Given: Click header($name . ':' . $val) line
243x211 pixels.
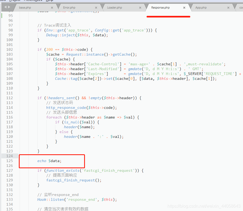Looking at the screenshot, I should [94, 137].
